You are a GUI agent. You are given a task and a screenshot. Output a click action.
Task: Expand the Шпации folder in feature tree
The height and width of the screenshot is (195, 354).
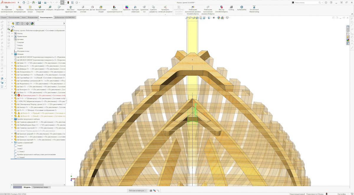coord(12,54)
